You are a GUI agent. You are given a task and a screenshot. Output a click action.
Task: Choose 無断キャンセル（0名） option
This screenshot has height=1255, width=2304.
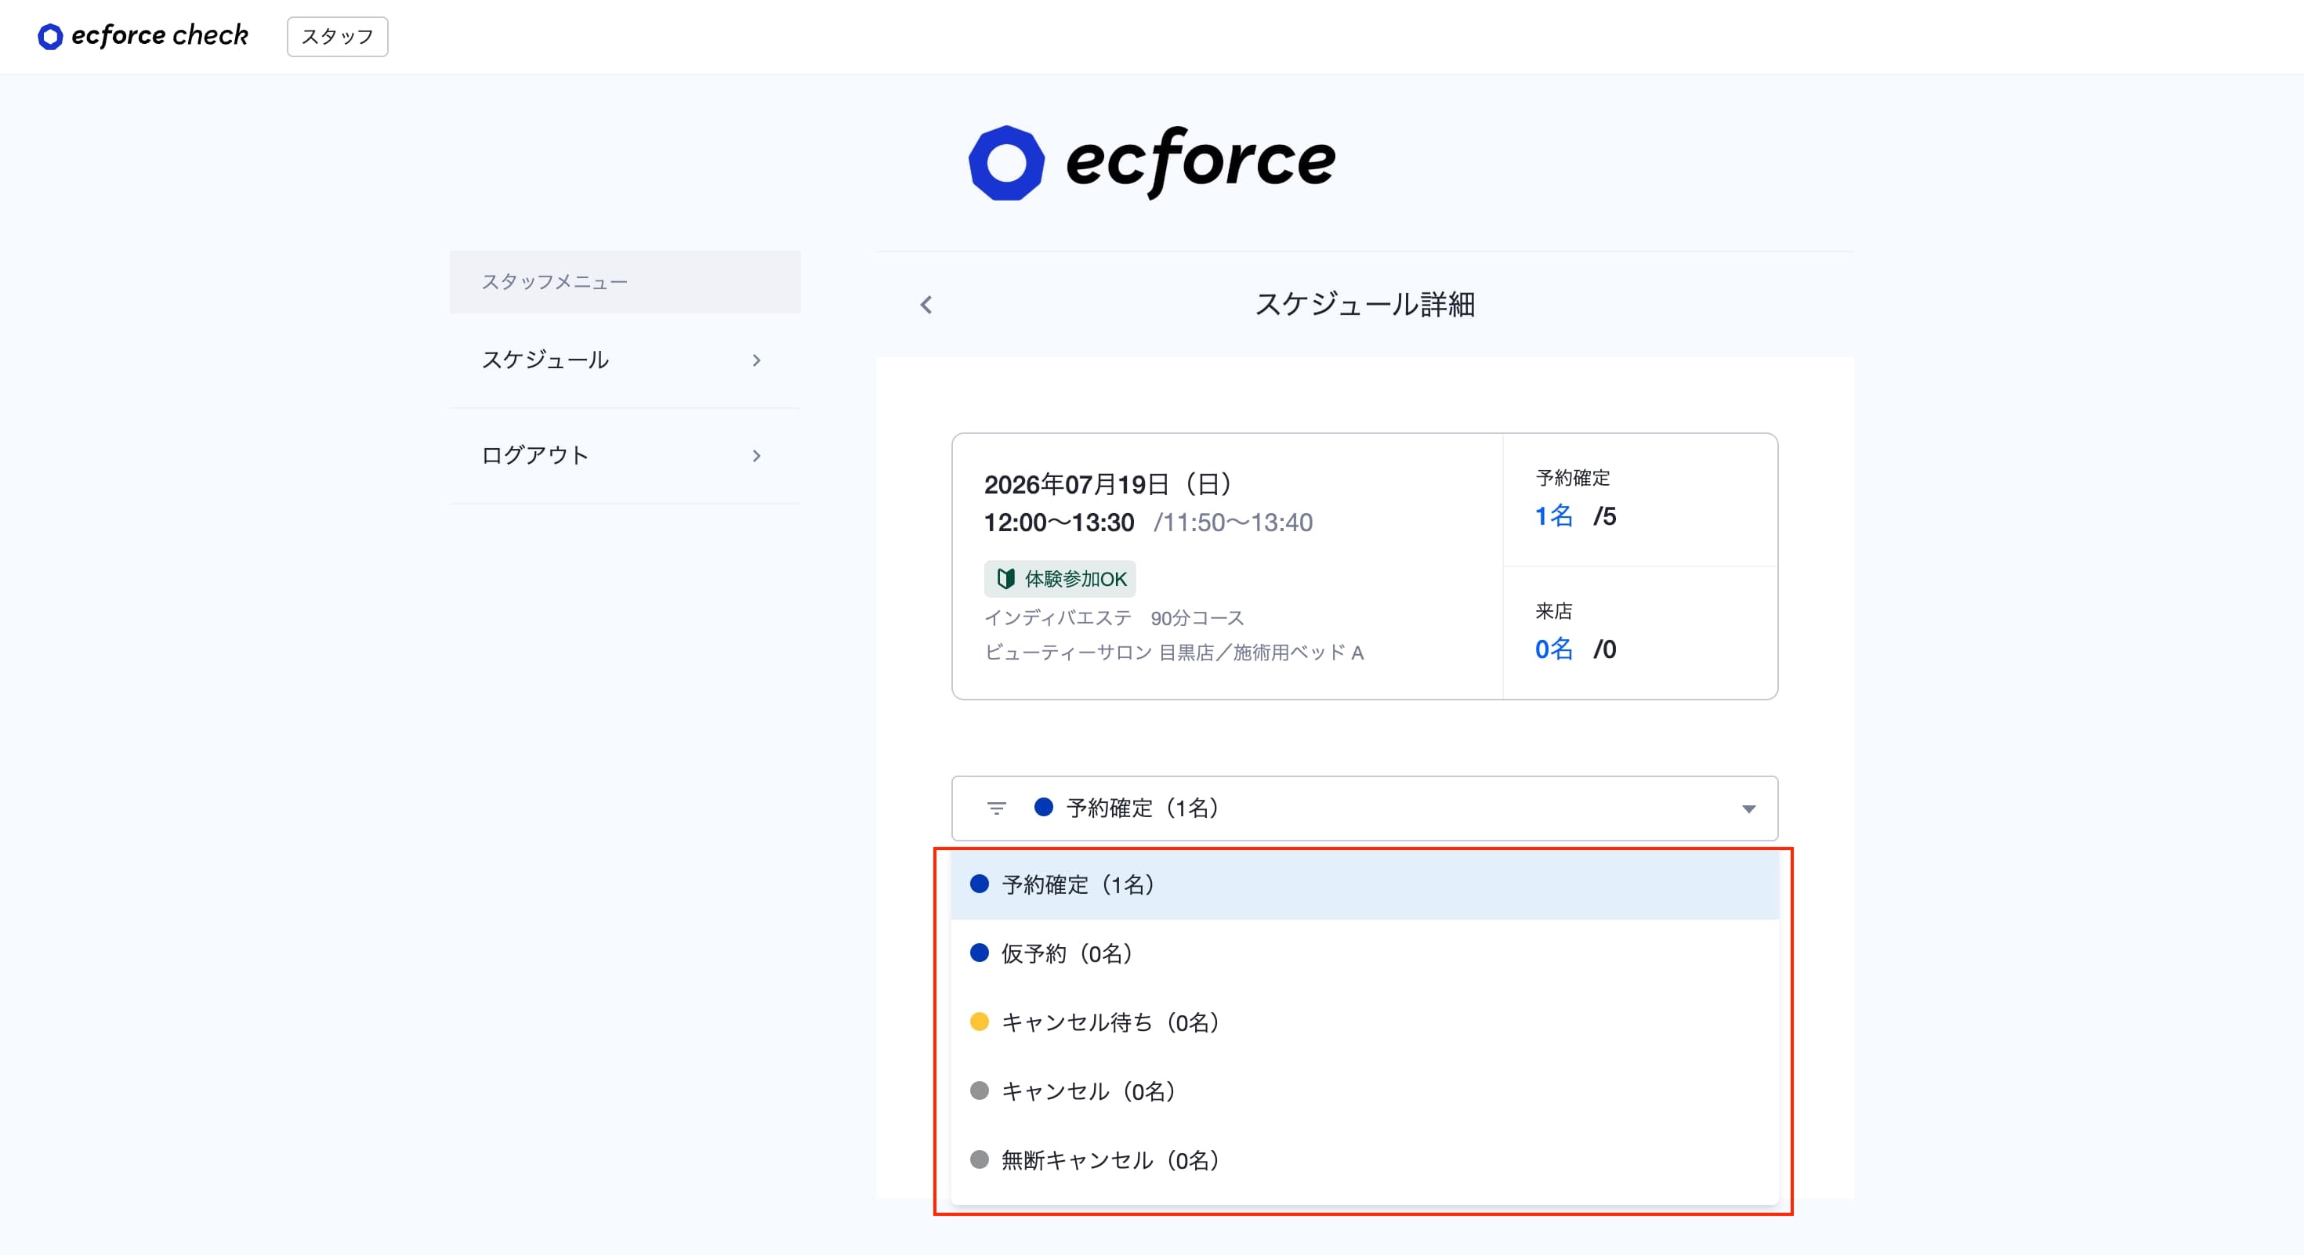(1364, 1160)
